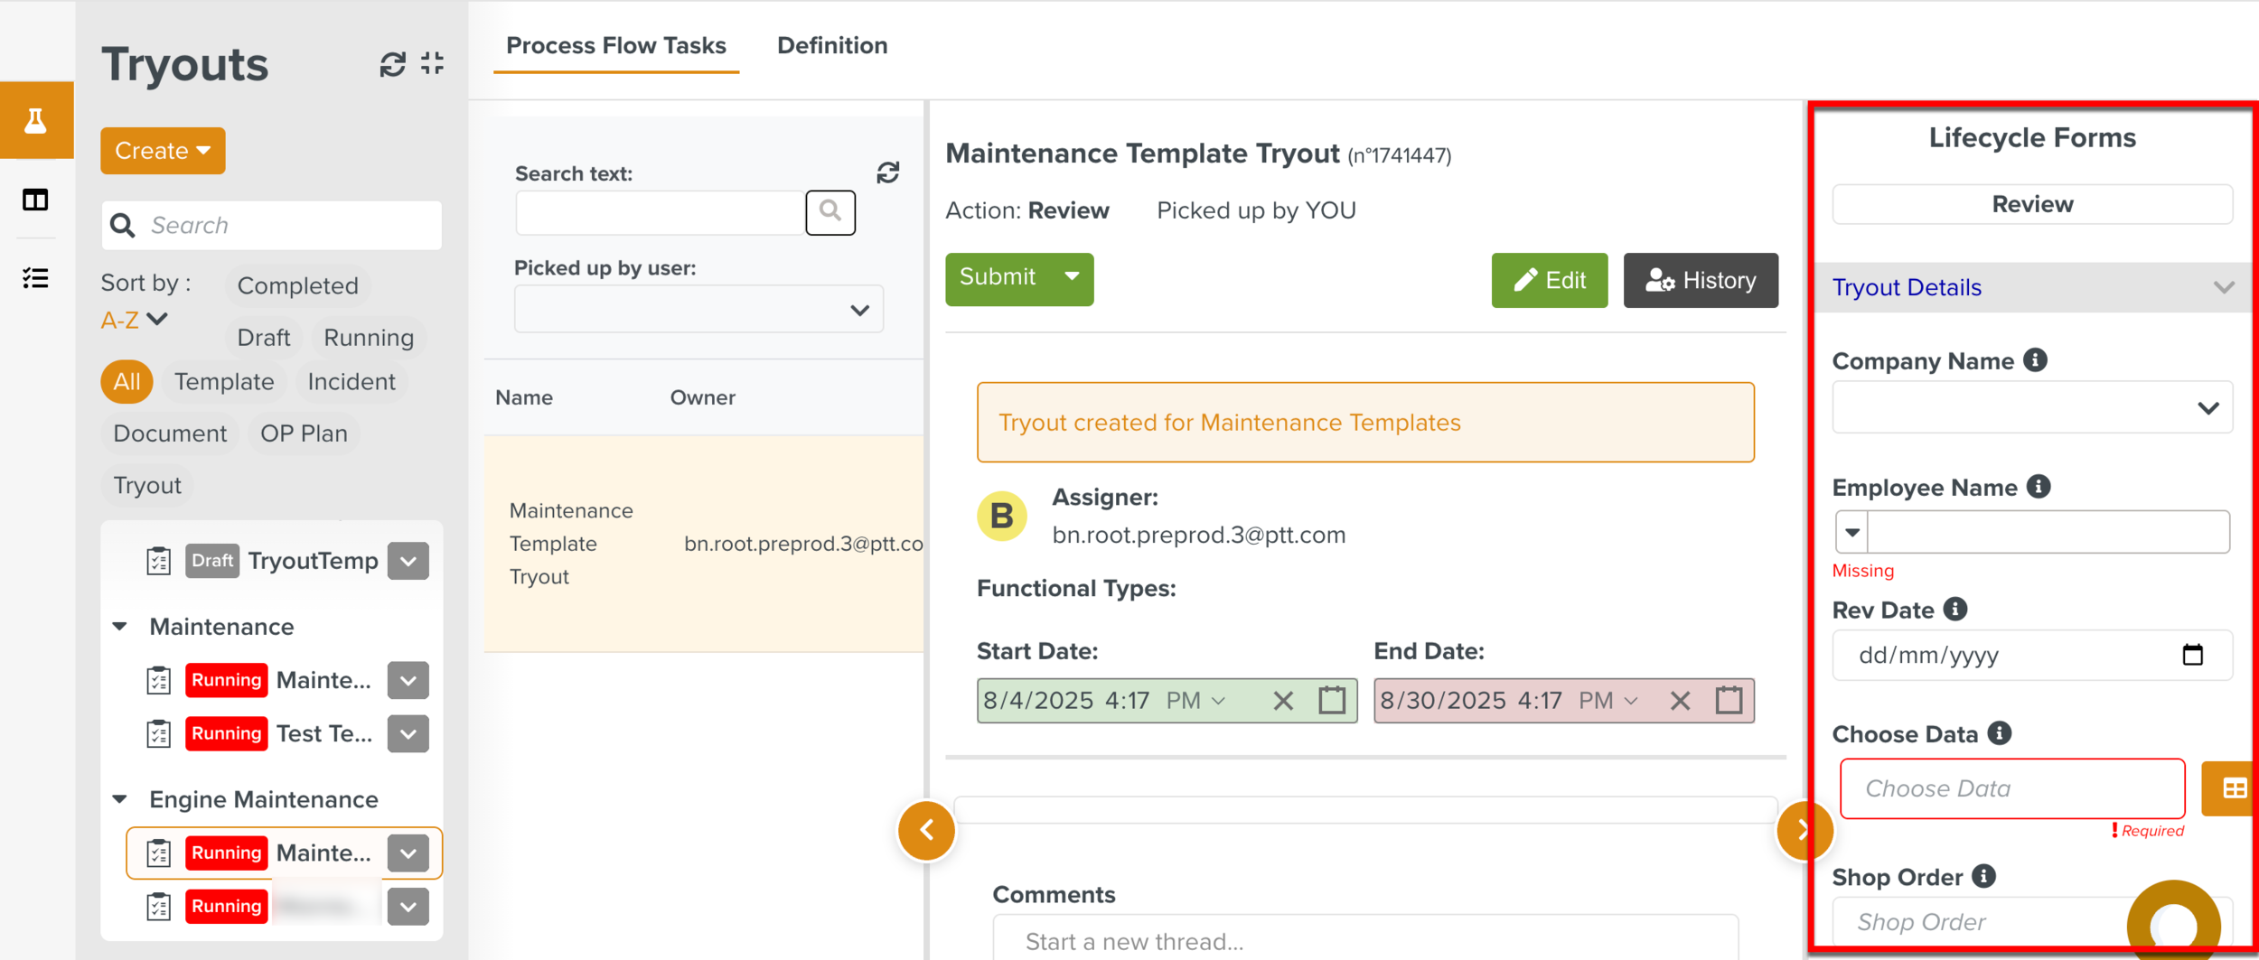This screenshot has height=960, width=2259.
Task: Enable the Completed status filter
Action: 297,286
